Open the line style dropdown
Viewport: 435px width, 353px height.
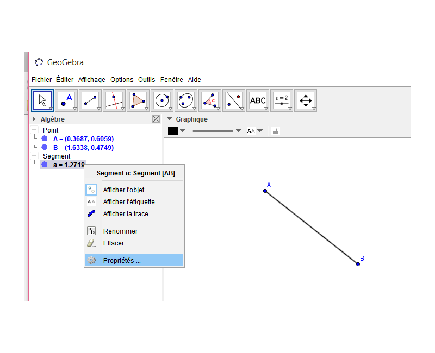tap(239, 131)
